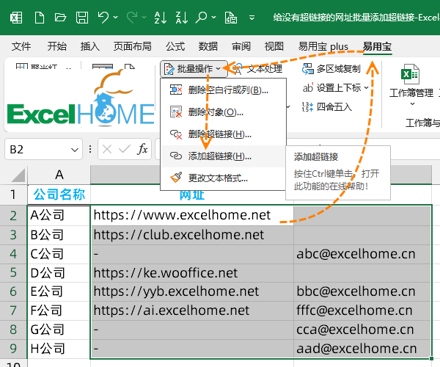Choose 删除对象(O) menu item

[223, 112]
